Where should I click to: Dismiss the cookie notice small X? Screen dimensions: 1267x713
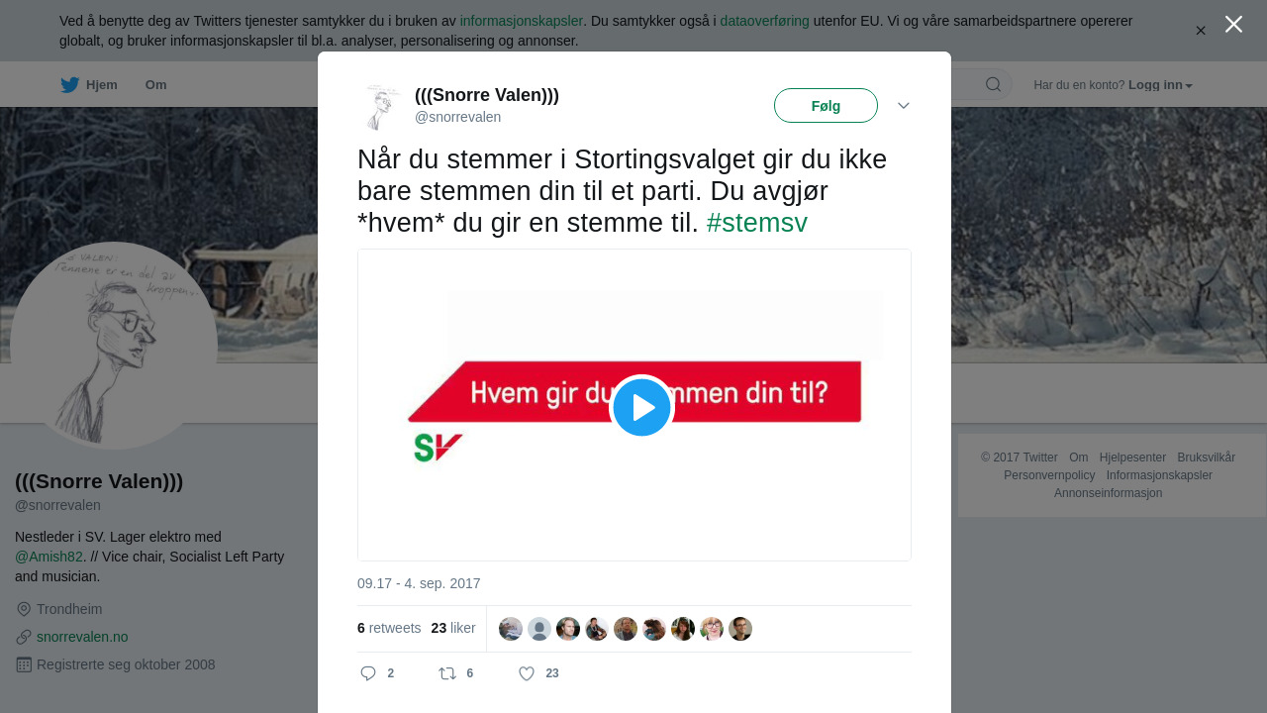coord(1201,31)
